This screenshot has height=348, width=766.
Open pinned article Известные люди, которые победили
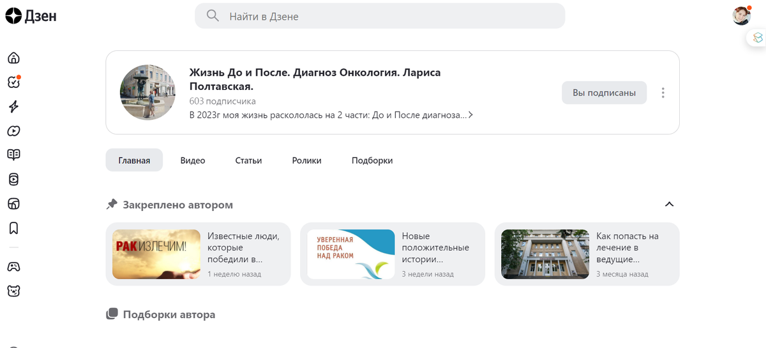pos(198,254)
